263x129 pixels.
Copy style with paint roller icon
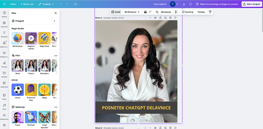pyautogui.click(x=210, y=12)
